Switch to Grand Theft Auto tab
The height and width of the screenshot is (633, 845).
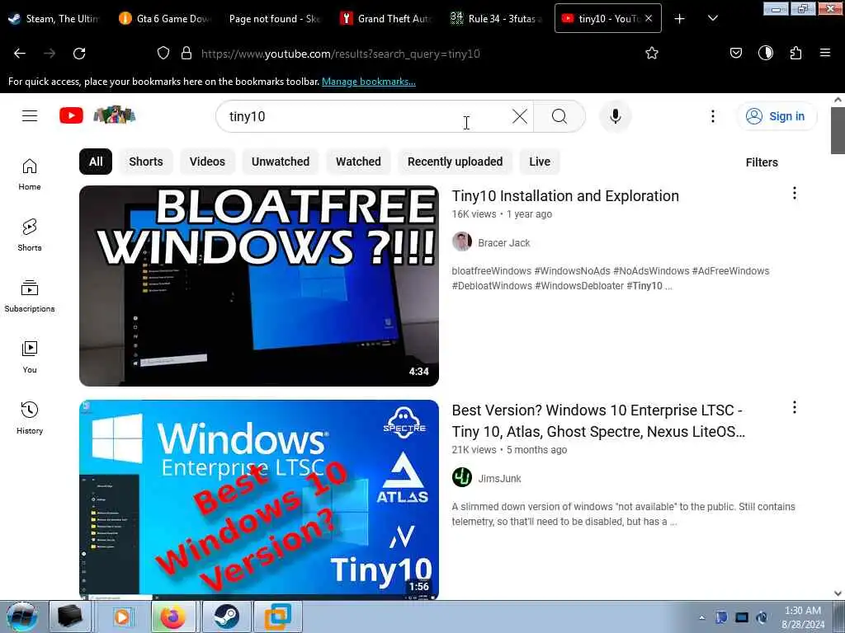coord(386,19)
